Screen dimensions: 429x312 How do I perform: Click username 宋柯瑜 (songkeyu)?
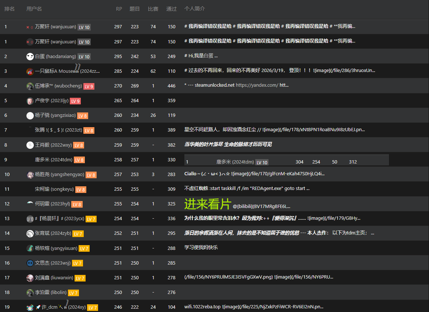coord(54,189)
